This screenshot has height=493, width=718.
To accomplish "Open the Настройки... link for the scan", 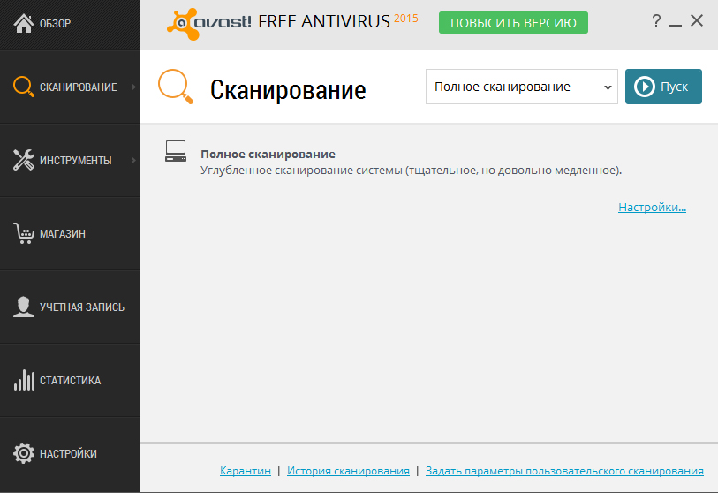I will tap(652, 207).
